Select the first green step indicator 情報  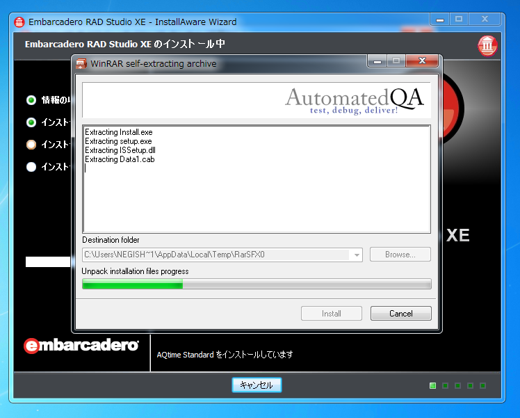click(x=31, y=100)
